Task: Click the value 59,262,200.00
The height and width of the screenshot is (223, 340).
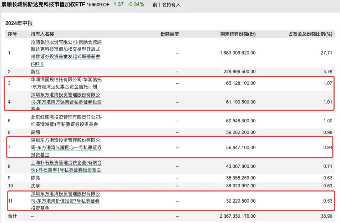Action: [x=241, y=132]
